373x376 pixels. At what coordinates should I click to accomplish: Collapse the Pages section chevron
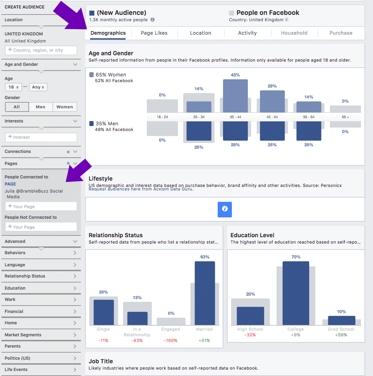click(x=75, y=164)
